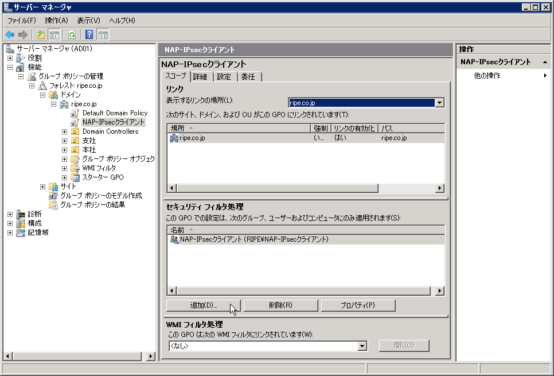Select the NAP-IPsecクライアント GPO tree item
Viewport: 554px width, 376px height.
(x=114, y=122)
